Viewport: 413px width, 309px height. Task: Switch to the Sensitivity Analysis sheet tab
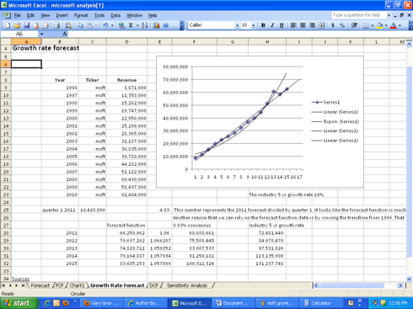(x=187, y=285)
